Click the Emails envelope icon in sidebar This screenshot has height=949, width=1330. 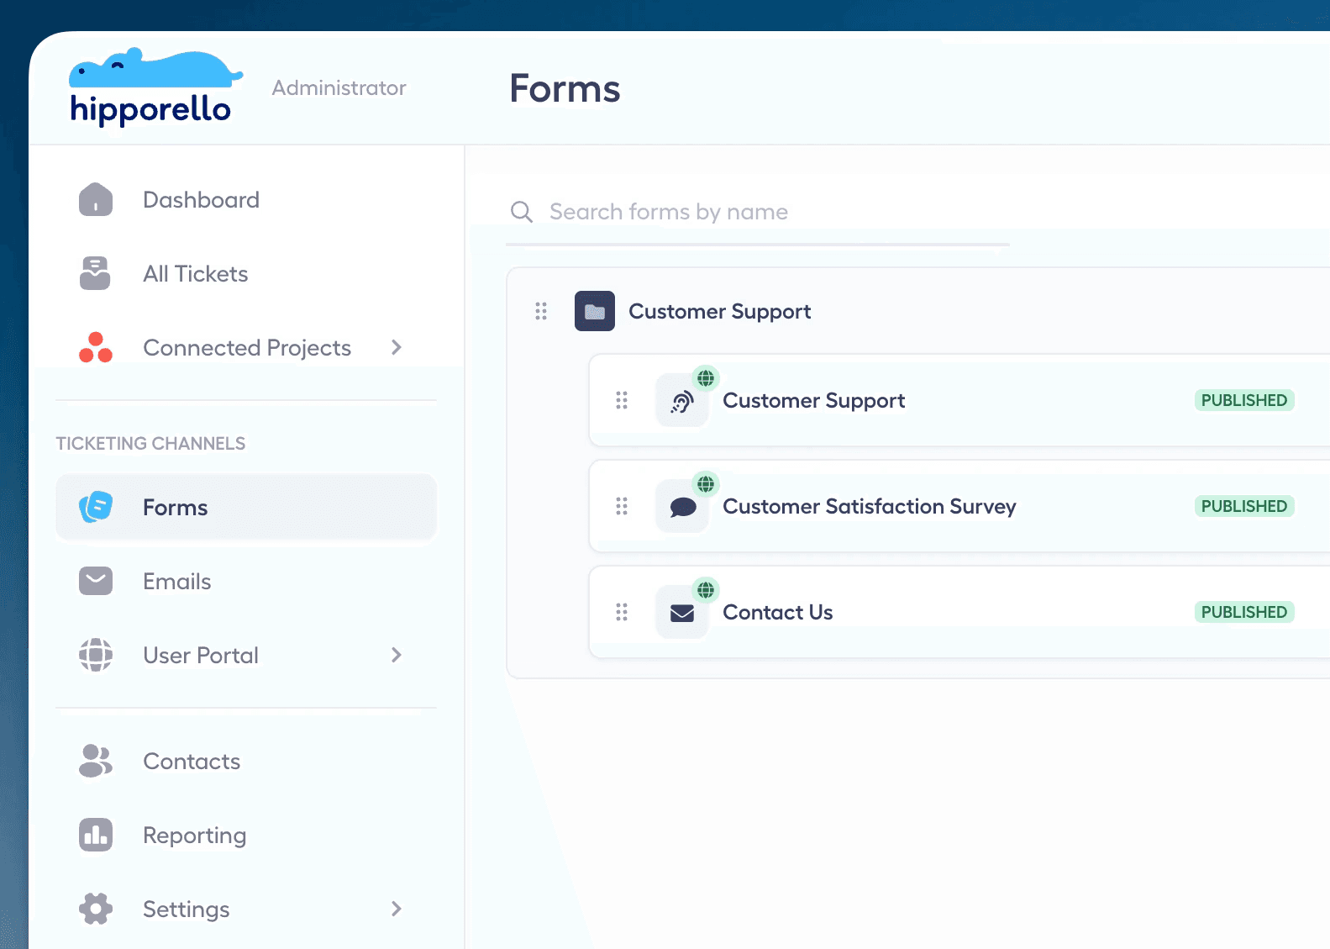click(96, 581)
